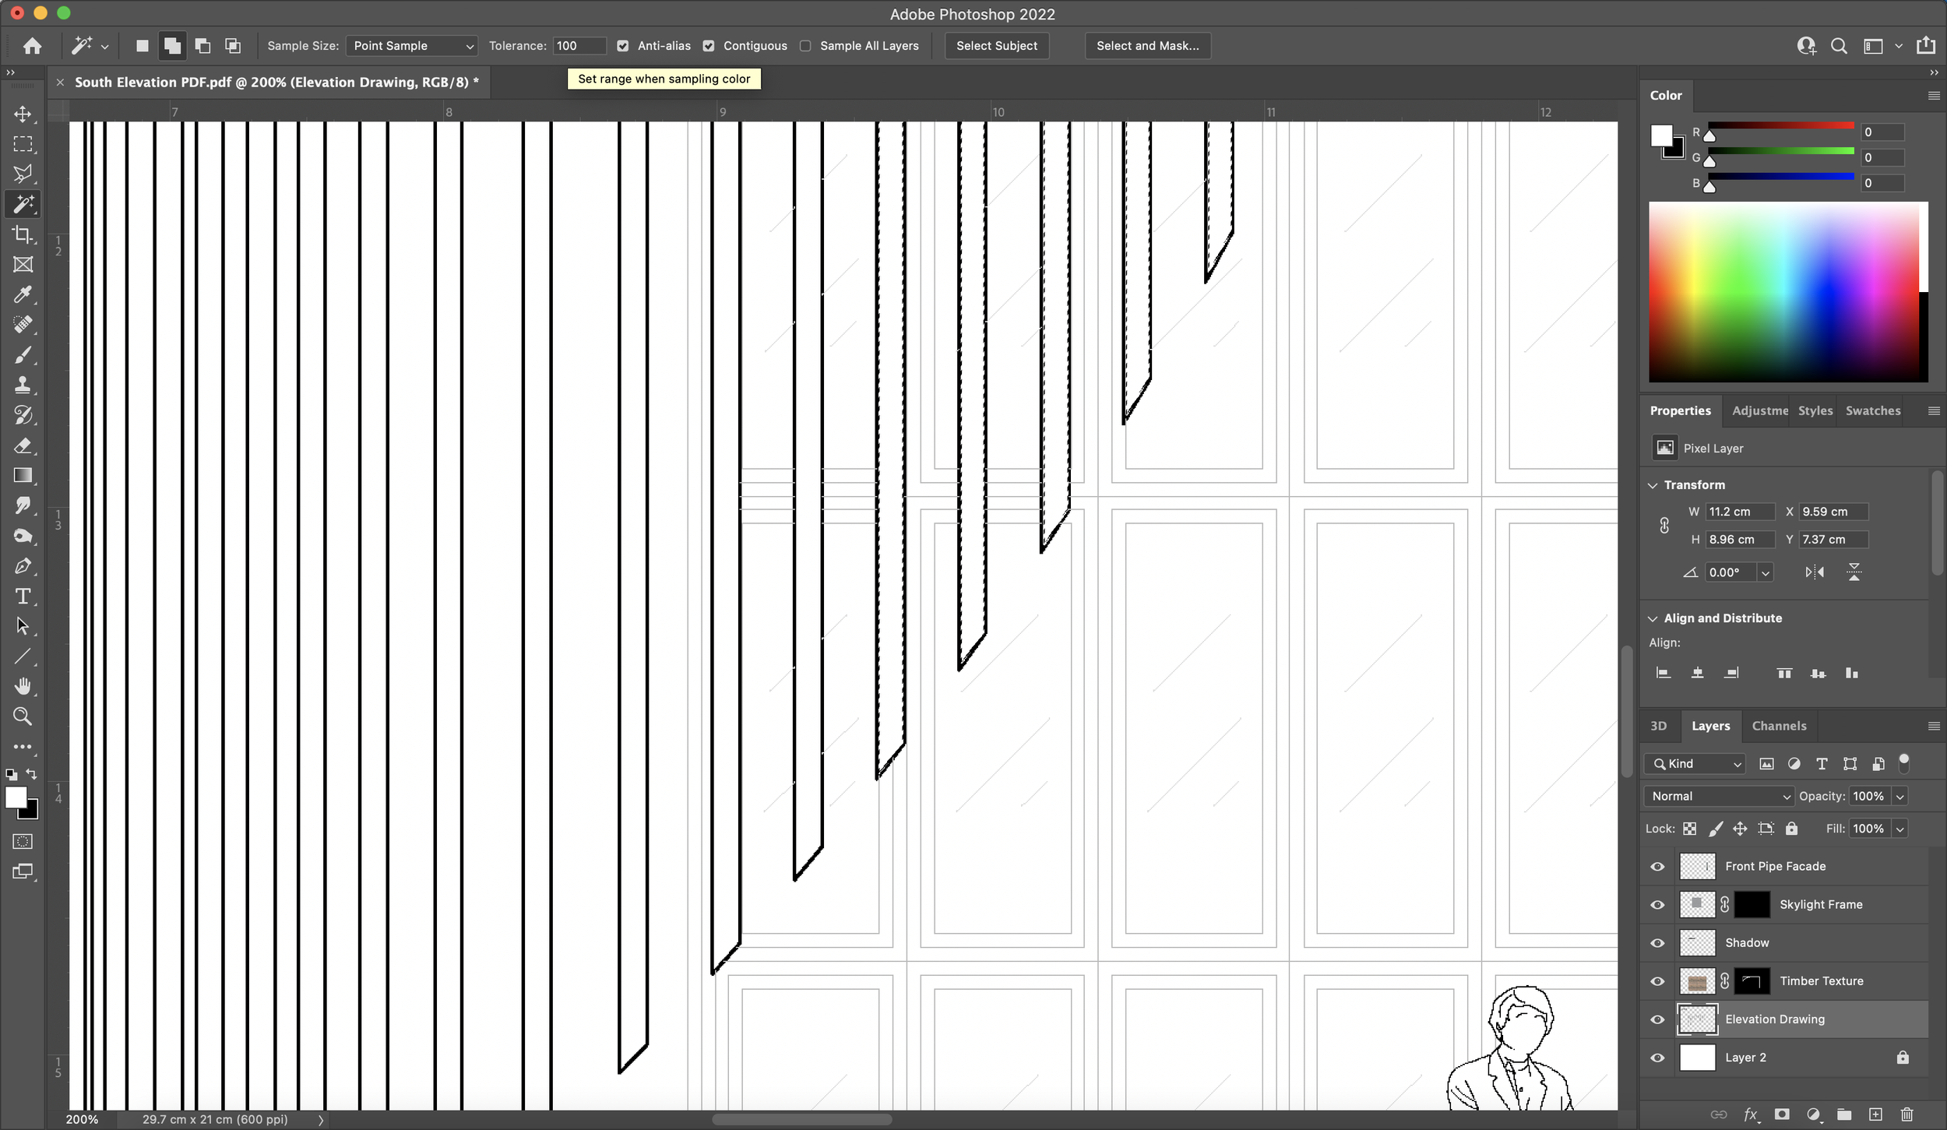
Task: Switch to the Channels tab
Action: [1779, 725]
